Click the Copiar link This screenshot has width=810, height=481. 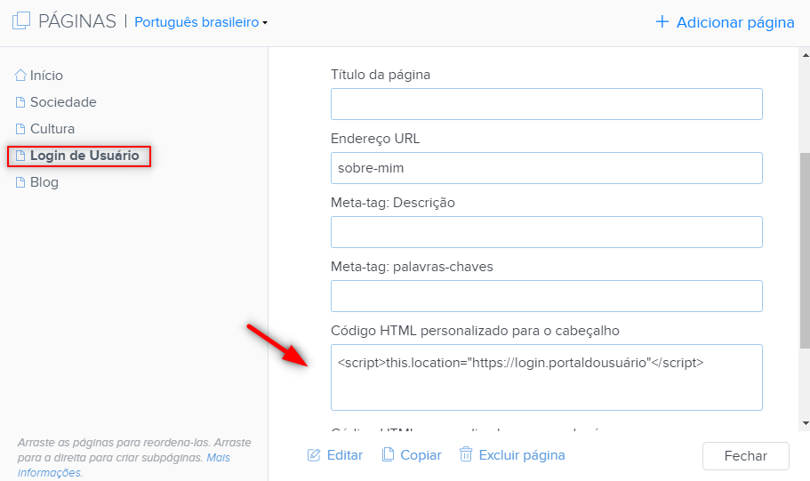421,455
